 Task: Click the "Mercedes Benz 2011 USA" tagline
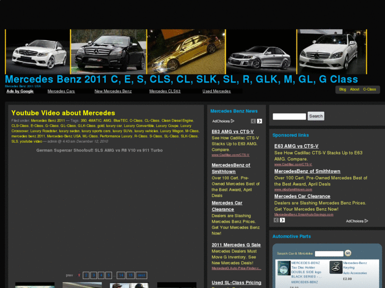pos(23,86)
